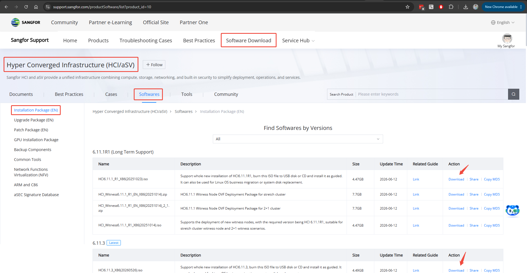The width and height of the screenshot is (527, 273).
Task: Focus the Search Product keywords field
Action: (x=432, y=94)
